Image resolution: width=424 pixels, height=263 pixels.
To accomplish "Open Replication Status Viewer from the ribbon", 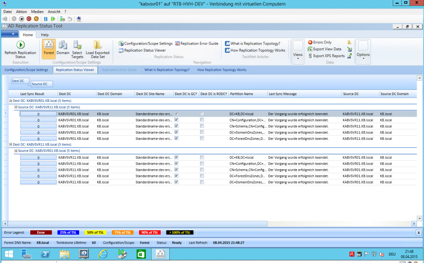I will (x=142, y=50).
